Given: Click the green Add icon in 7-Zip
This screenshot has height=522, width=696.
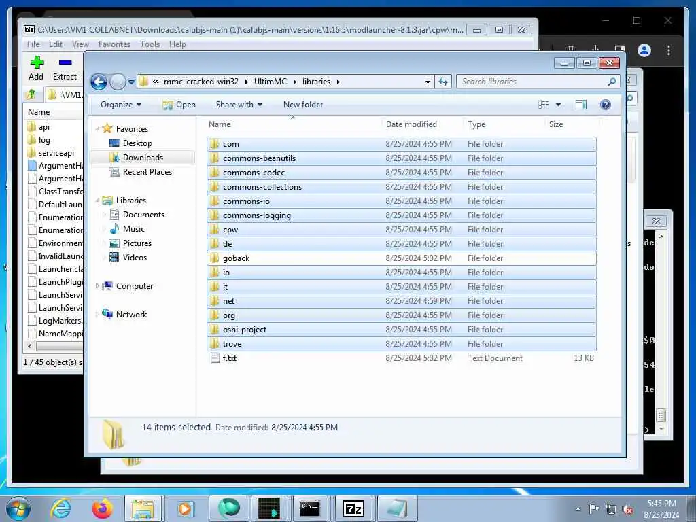Looking at the screenshot, I should point(37,62).
